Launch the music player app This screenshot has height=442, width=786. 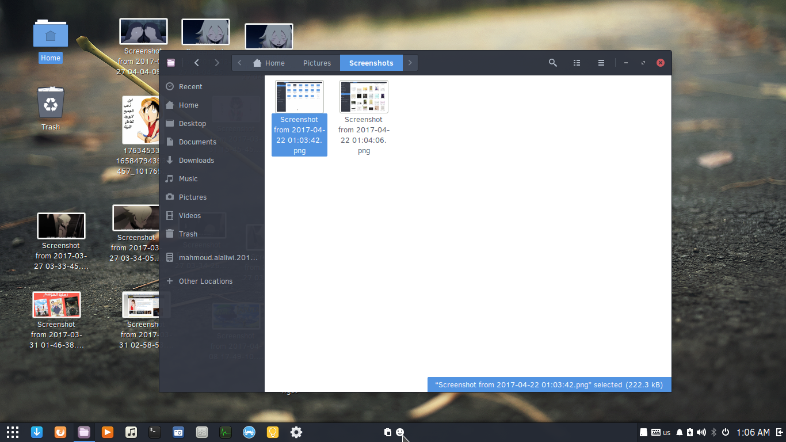tap(131, 432)
